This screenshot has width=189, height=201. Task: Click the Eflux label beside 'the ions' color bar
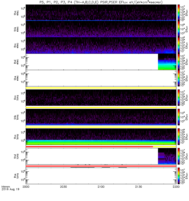186,176
